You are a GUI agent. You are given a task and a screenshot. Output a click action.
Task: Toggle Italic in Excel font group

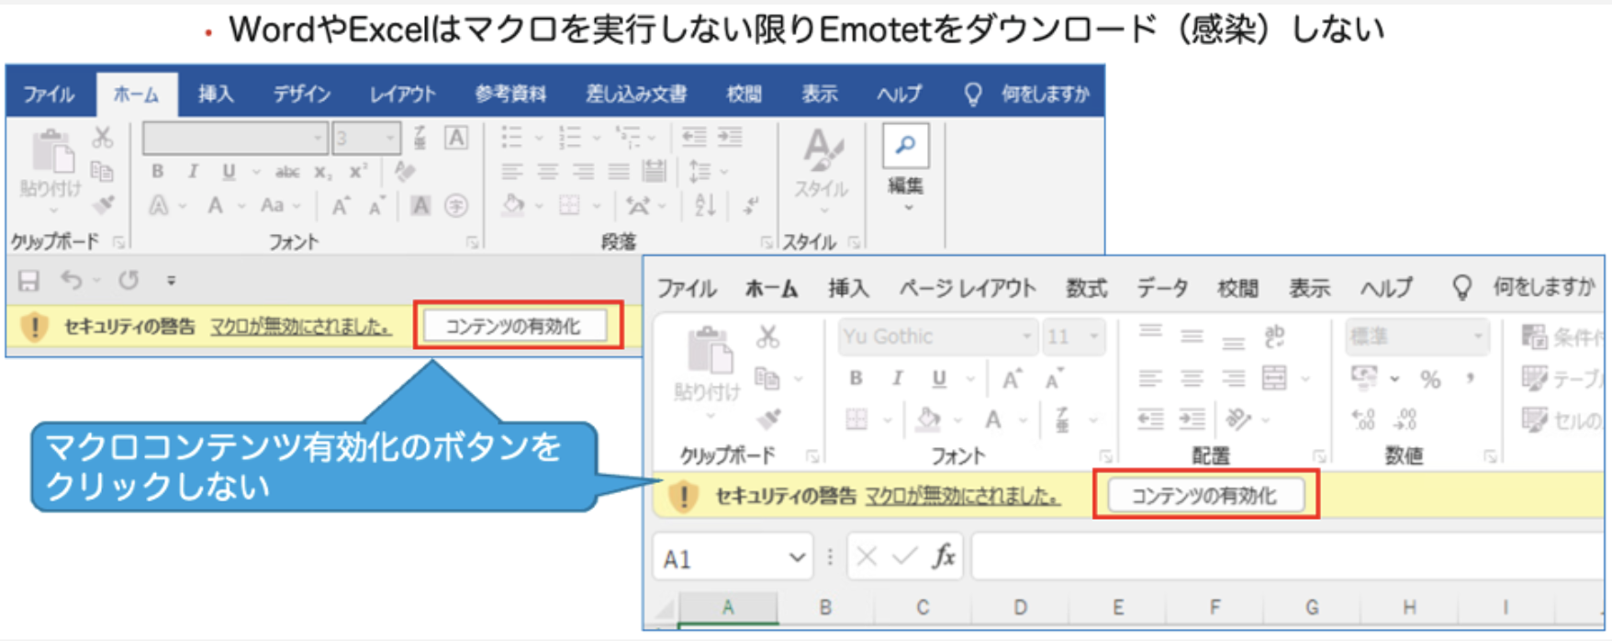pyautogui.click(x=897, y=377)
